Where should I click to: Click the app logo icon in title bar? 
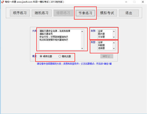3,2
